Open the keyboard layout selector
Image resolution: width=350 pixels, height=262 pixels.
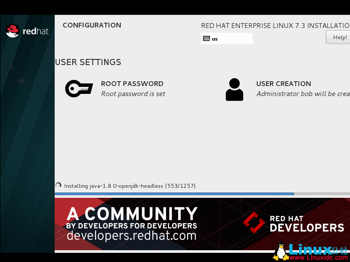[227, 38]
